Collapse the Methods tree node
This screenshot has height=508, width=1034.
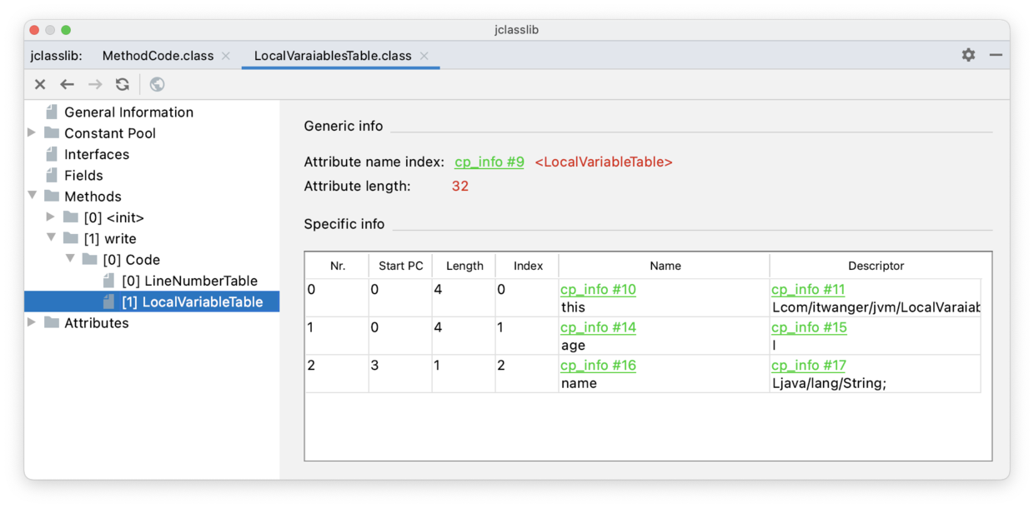32,197
